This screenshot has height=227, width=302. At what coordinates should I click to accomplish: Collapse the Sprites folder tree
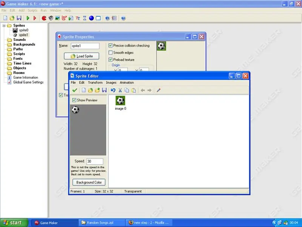(4, 25)
